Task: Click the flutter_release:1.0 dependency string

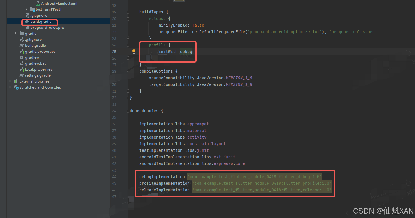Action: (x=262, y=190)
